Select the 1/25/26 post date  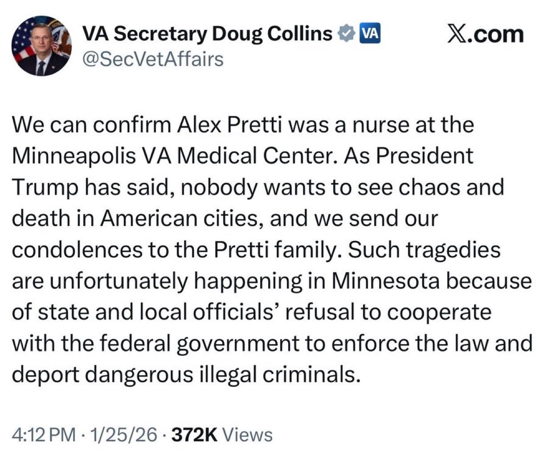pos(123,434)
